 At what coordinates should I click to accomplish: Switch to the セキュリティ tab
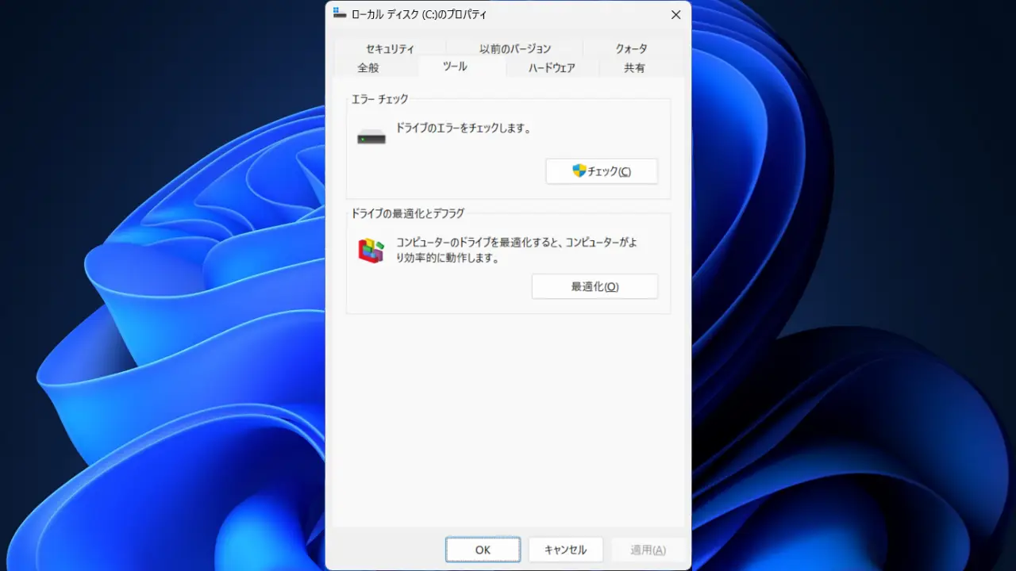pos(390,48)
